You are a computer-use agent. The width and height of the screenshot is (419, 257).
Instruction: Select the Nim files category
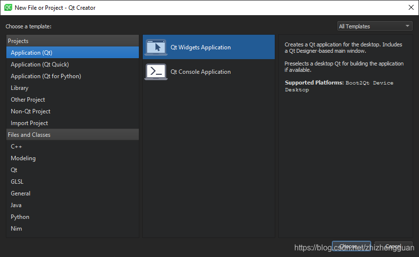point(72,229)
